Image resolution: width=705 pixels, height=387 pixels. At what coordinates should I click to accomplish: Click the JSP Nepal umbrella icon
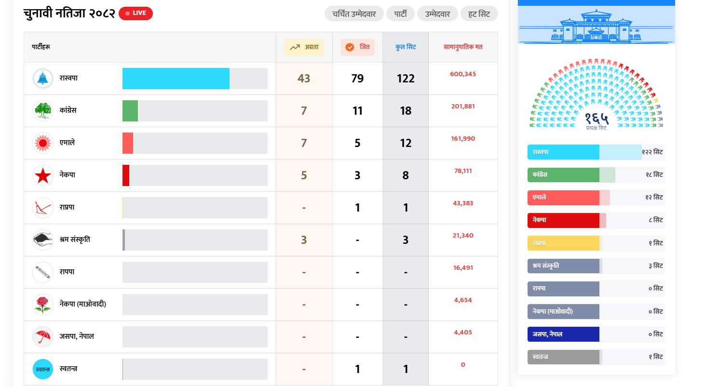click(x=42, y=337)
